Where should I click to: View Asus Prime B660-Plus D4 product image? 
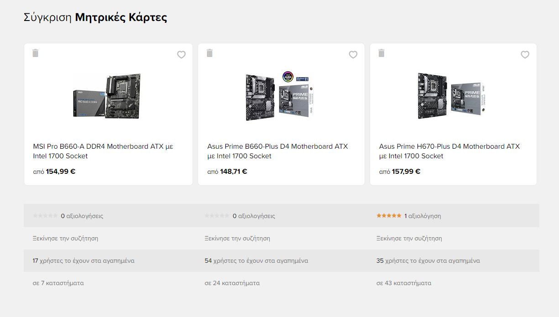pyautogui.click(x=280, y=95)
